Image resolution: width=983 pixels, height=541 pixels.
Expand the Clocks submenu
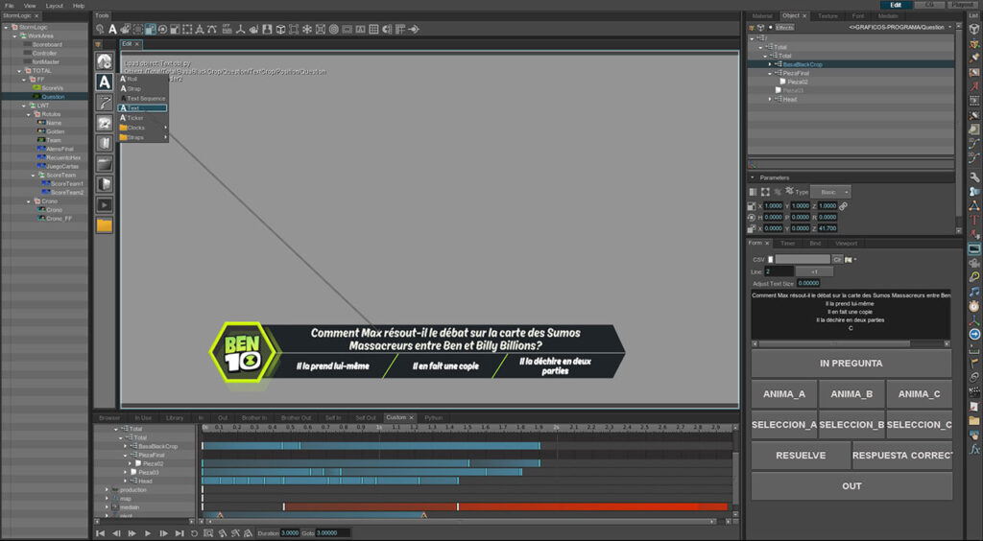click(142, 128)
